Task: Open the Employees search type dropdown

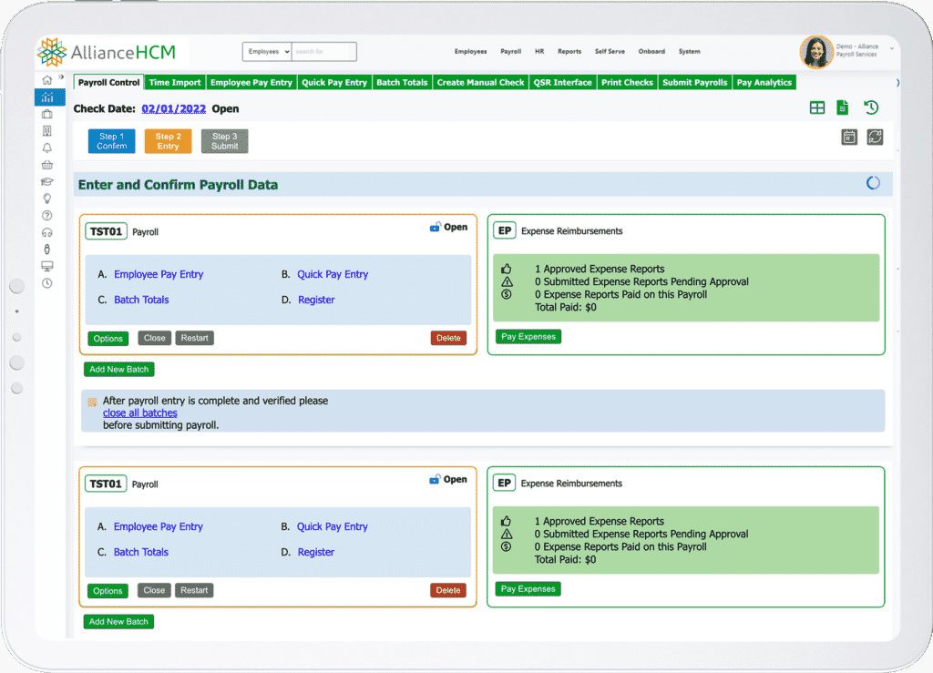Action: 267,52
